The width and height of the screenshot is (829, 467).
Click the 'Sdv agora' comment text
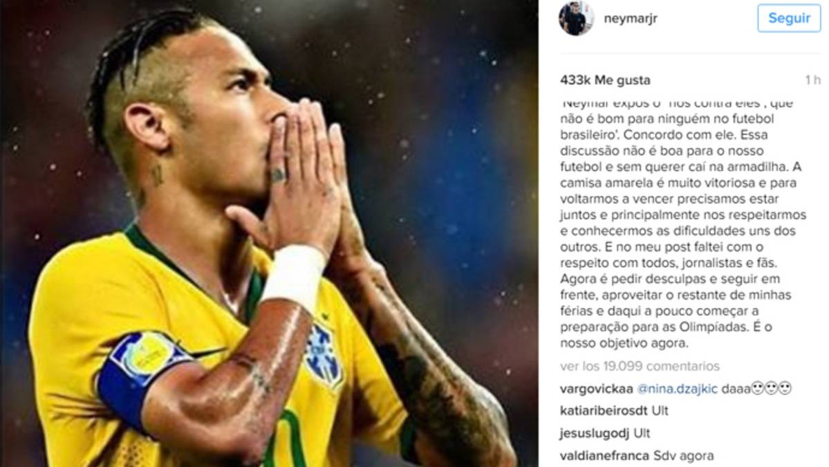coord(684,456)
